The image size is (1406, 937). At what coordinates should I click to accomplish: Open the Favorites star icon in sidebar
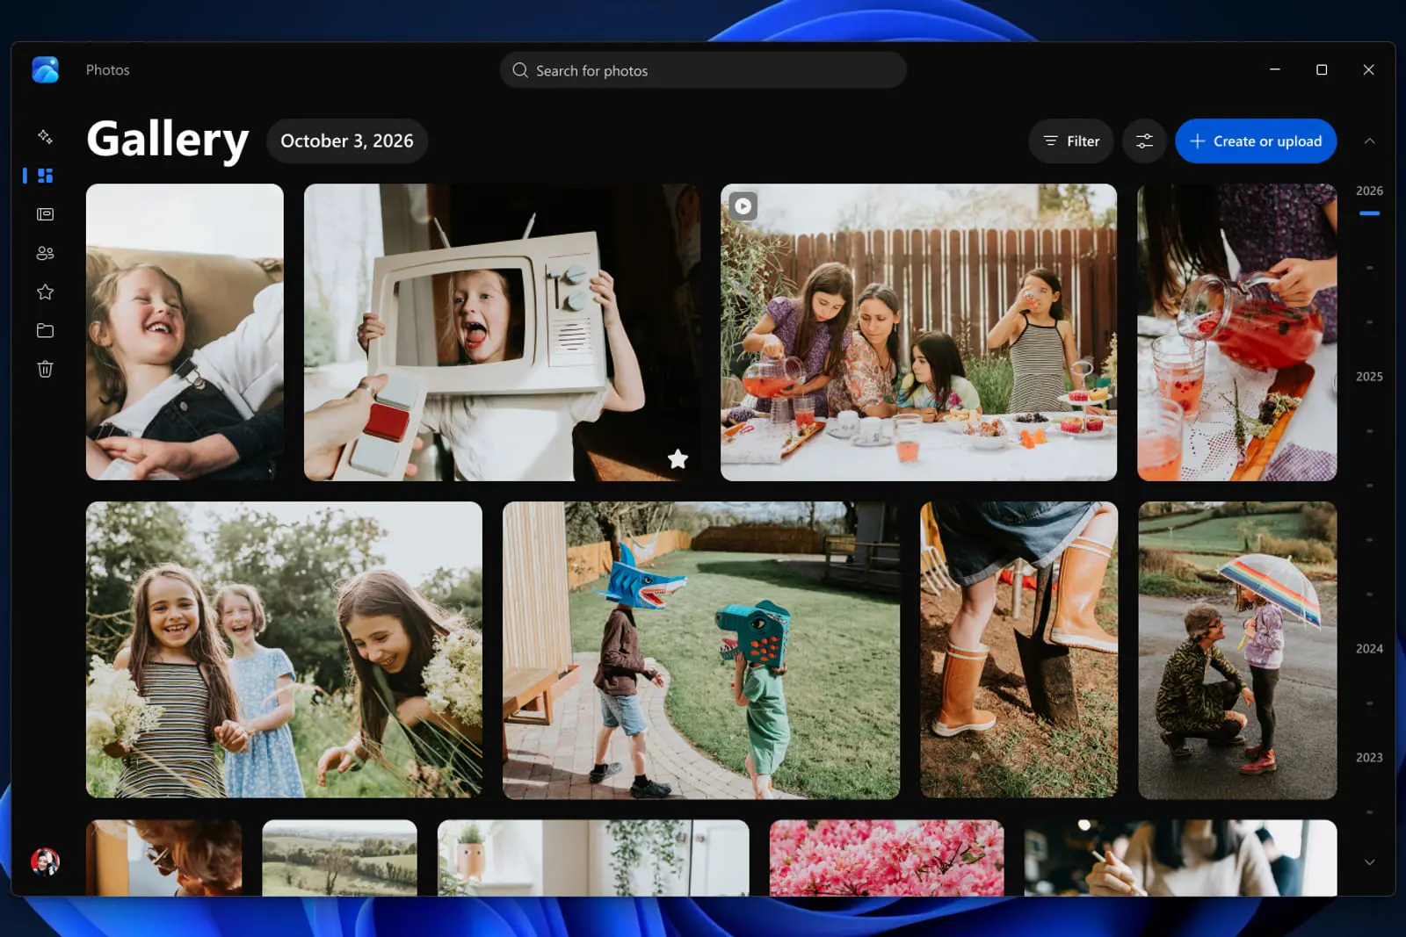point(46,292)
